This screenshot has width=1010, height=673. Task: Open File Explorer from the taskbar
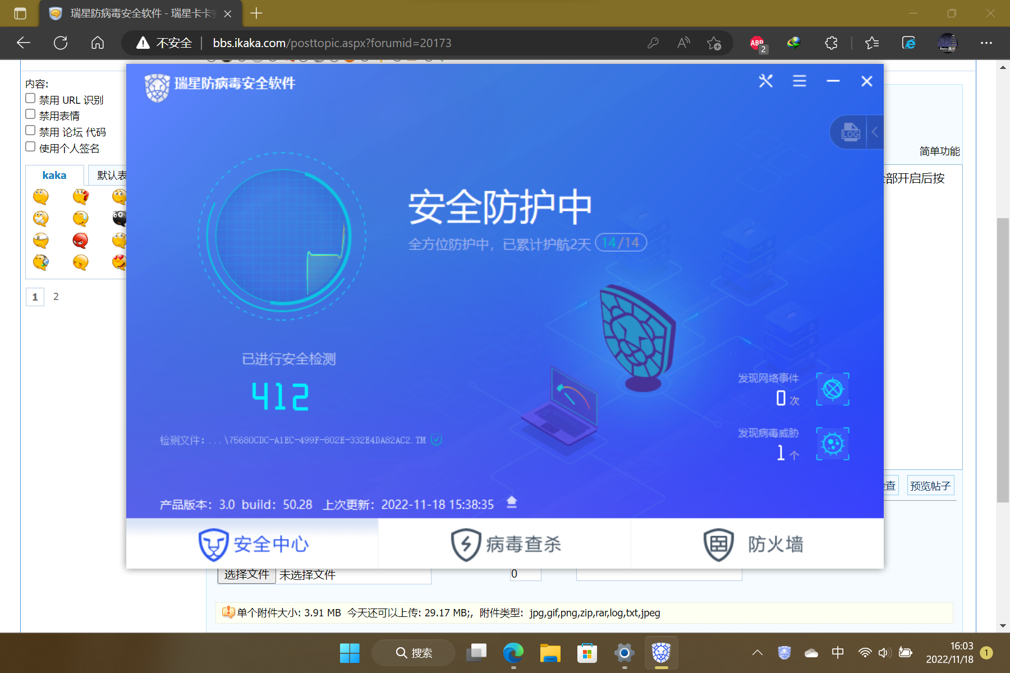point(550,653)
